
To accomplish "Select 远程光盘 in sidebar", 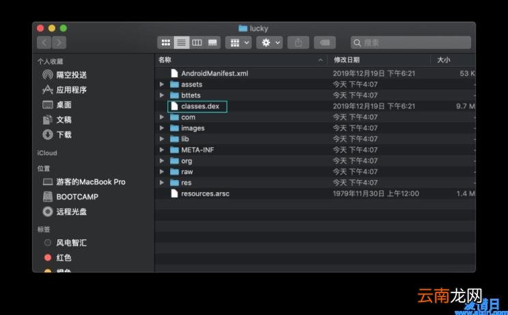I will (x=65, y=211).
